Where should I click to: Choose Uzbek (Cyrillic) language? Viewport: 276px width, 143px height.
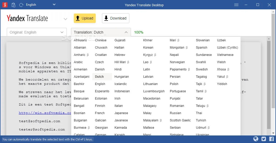coord(227,48)
